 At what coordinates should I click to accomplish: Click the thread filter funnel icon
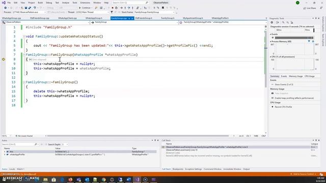coord(112,12)
